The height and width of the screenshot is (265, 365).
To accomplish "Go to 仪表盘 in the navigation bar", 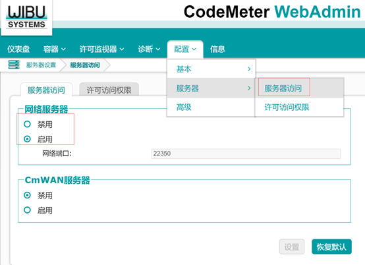I will 18,49.
